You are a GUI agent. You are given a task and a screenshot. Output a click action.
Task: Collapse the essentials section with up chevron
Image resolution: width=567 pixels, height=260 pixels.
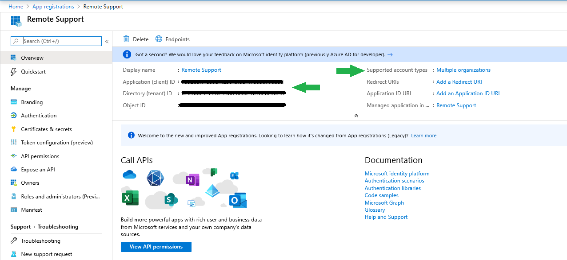click(x=356, y=115)
